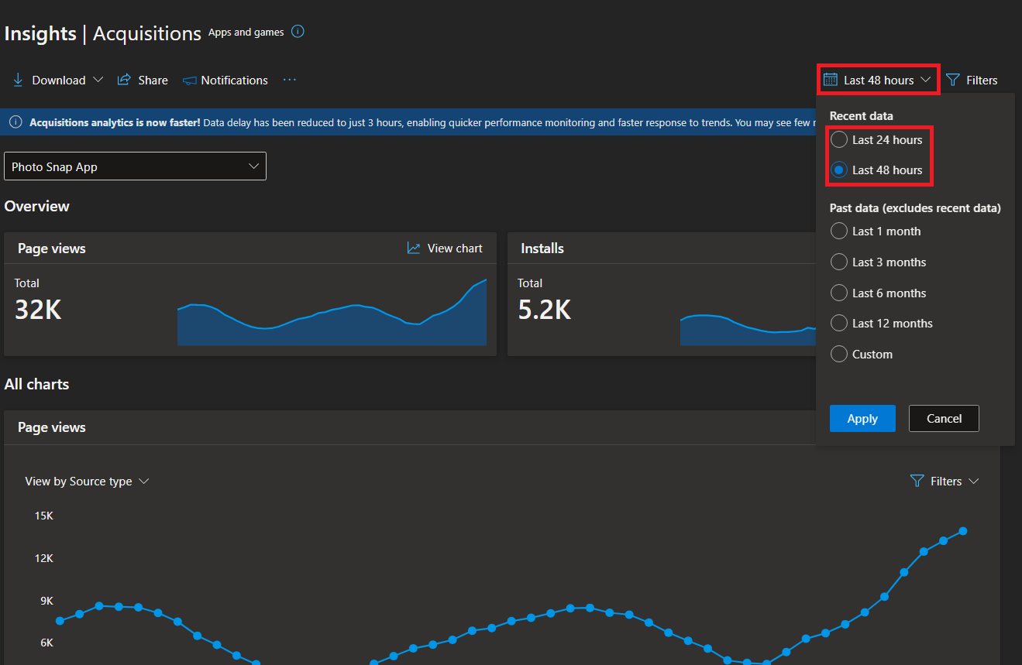
Task: Click the Download arrow icon
Action: [x=19, y=80]
